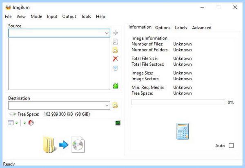The height and width of the screenshot is (168, 245).
Task: Expand the Source dropdown arrow
Action: pyautogui.click(x=107, y=33)
